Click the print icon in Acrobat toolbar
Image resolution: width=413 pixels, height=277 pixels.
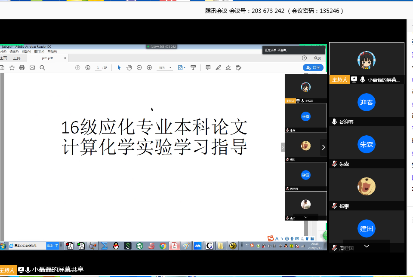pos(22,67)
